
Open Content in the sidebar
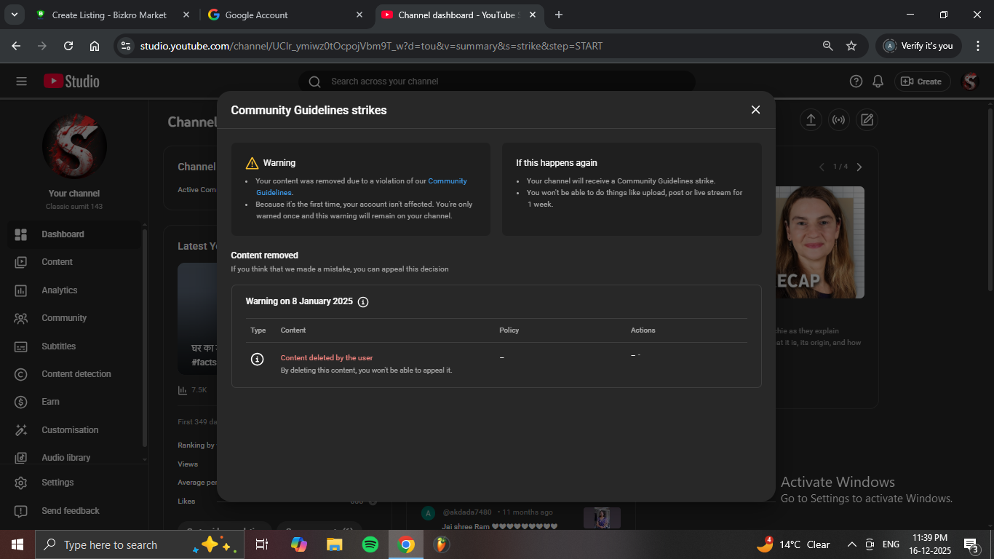pyautogui.click(x=57, y=262)
